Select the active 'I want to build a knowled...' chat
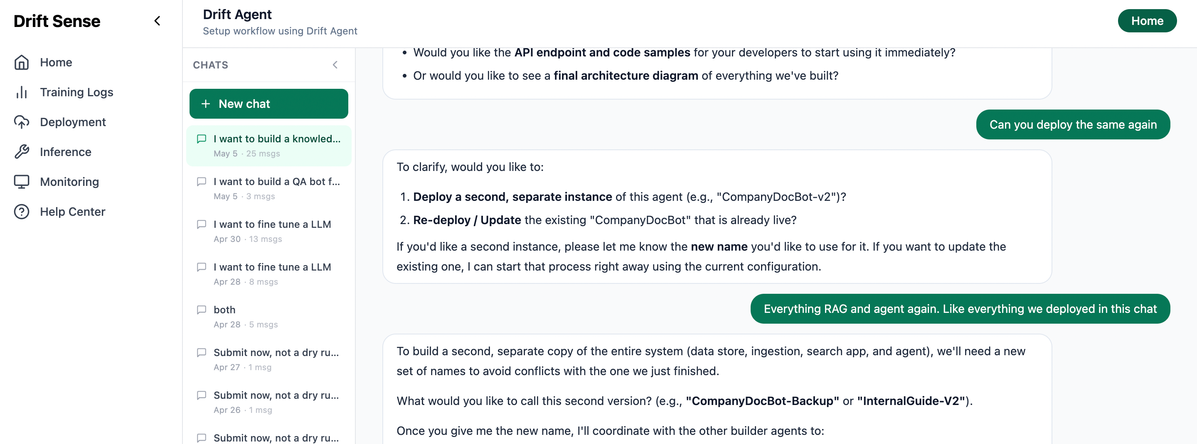The width and height of the screenshot is (1197, 444). tap(268, 146)
